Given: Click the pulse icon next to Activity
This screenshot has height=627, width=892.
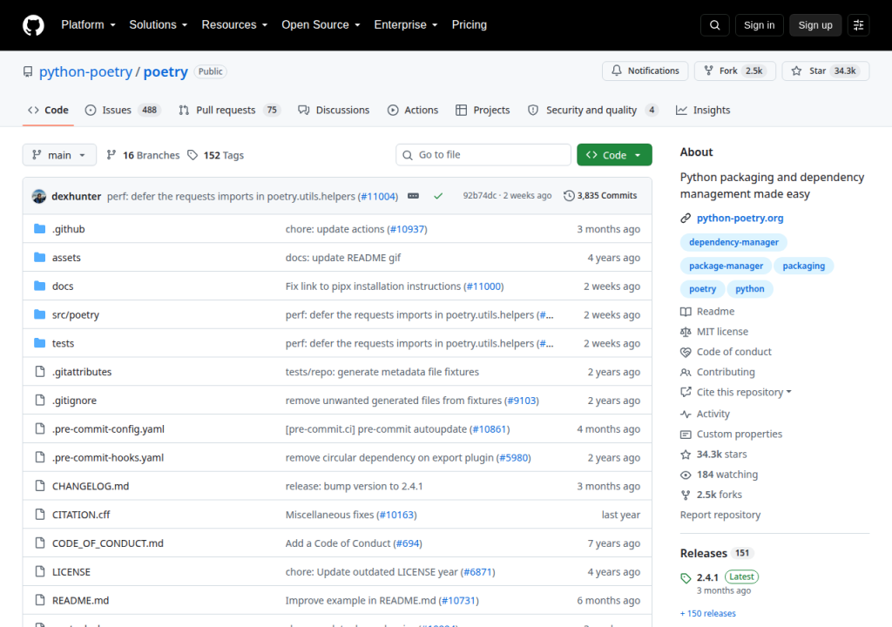Looking at the screenshot, I should 686,415.
